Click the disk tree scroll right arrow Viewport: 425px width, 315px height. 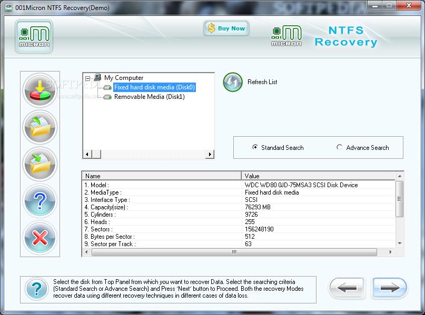coord(210,154)
